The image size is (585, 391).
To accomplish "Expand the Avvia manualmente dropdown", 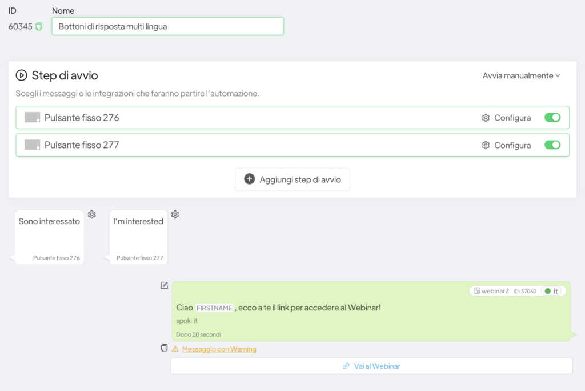I will pyautogui.click(x=521, y=75).
